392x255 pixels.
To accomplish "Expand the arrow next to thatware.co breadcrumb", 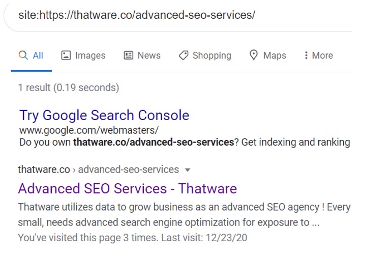I will click(188, 169).
